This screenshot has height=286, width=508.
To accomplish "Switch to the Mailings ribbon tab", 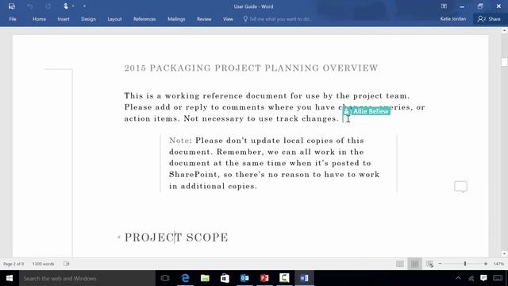I will [176, 19].
